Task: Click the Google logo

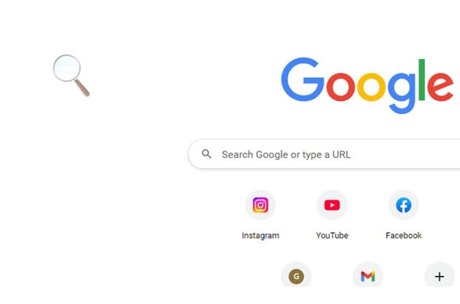Action: (367, 85)
